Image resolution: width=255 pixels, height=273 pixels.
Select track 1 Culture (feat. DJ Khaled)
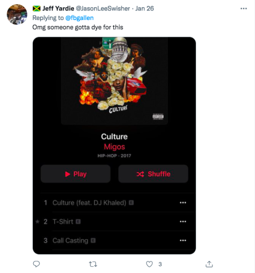click(118, 202)
